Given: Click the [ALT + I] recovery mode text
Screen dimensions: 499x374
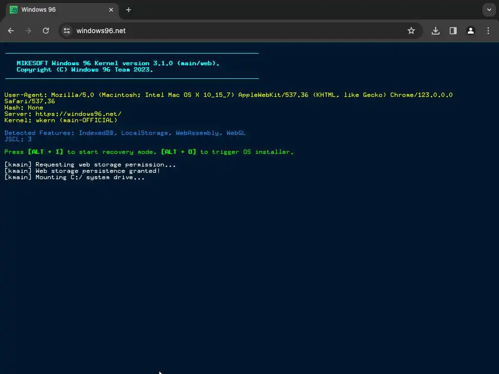Looking at the screenshot, I should click(x=45, y=152).
